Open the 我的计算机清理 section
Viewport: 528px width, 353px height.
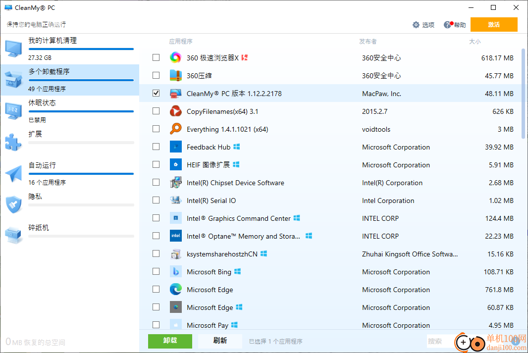pyautogui.click(x=70, y=49)
